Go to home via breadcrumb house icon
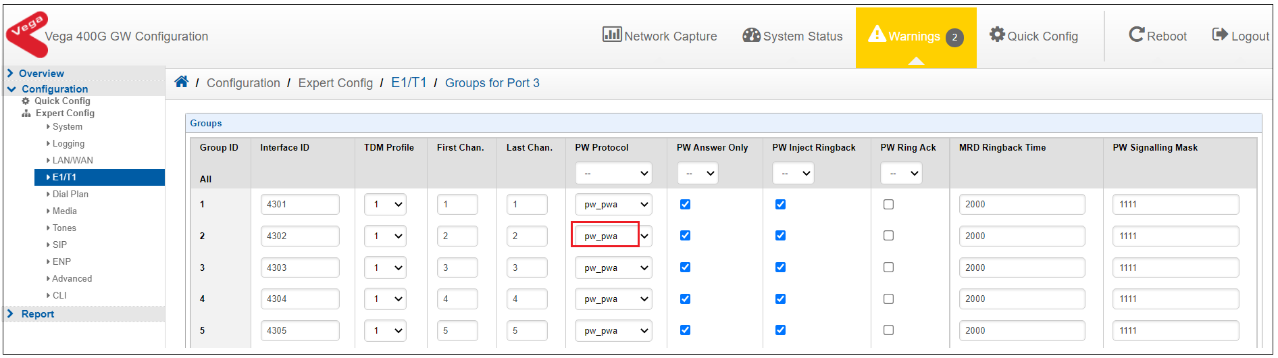The image size is (1278, 358). tap(181, 82)
